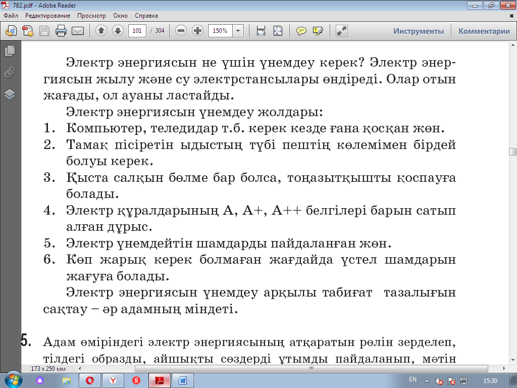This screenshot has height=388, width=517.
Task: Click the Create PDF online icon
Action: [11, 31]
